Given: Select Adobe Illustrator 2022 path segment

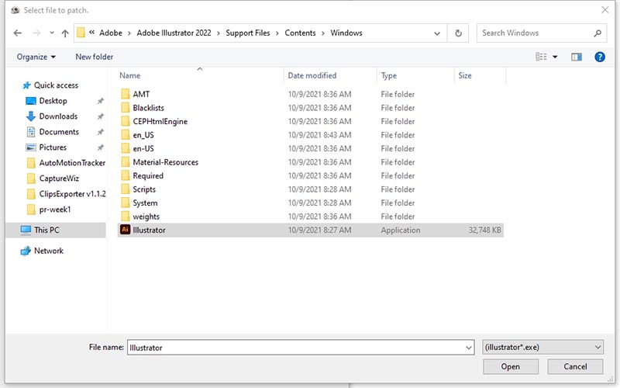Looking at the screenshot, I should point(174,33).
